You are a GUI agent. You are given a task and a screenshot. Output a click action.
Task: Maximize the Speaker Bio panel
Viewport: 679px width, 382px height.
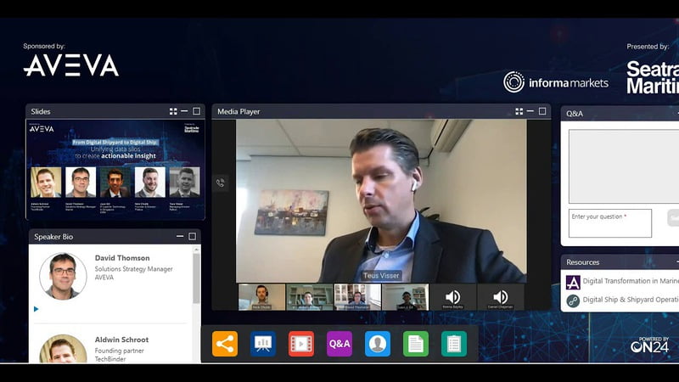tap(193, 237)
